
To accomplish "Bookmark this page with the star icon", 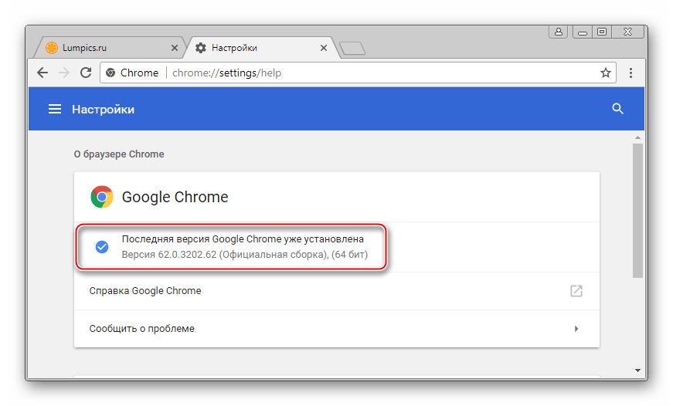I will coord(606,73).
